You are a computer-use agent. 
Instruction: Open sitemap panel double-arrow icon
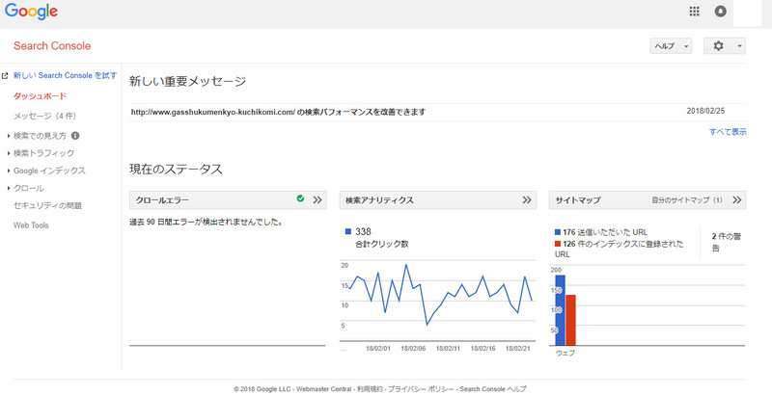tap(737, 200)
